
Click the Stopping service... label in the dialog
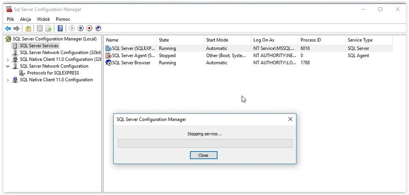(x=204, y=134)
